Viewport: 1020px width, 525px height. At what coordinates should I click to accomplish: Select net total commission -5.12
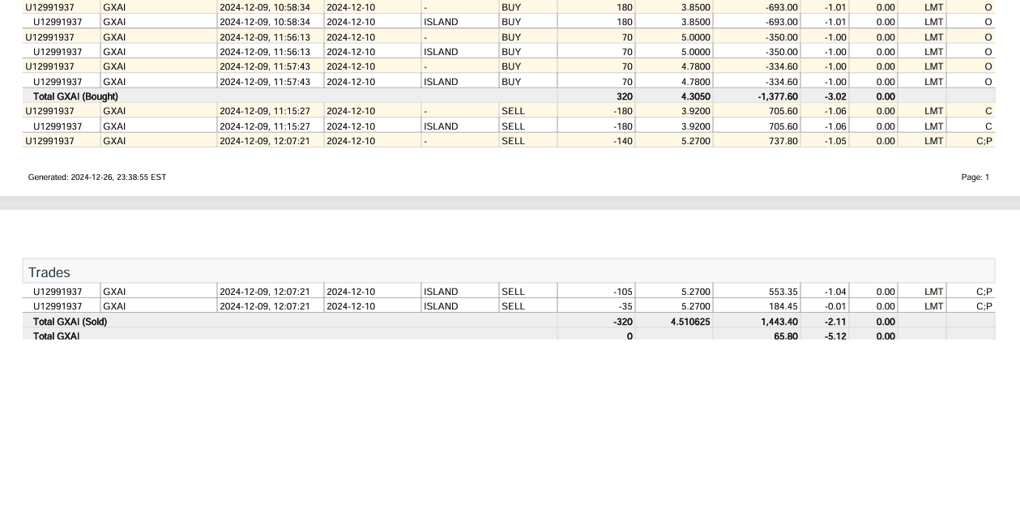[835, 336]
